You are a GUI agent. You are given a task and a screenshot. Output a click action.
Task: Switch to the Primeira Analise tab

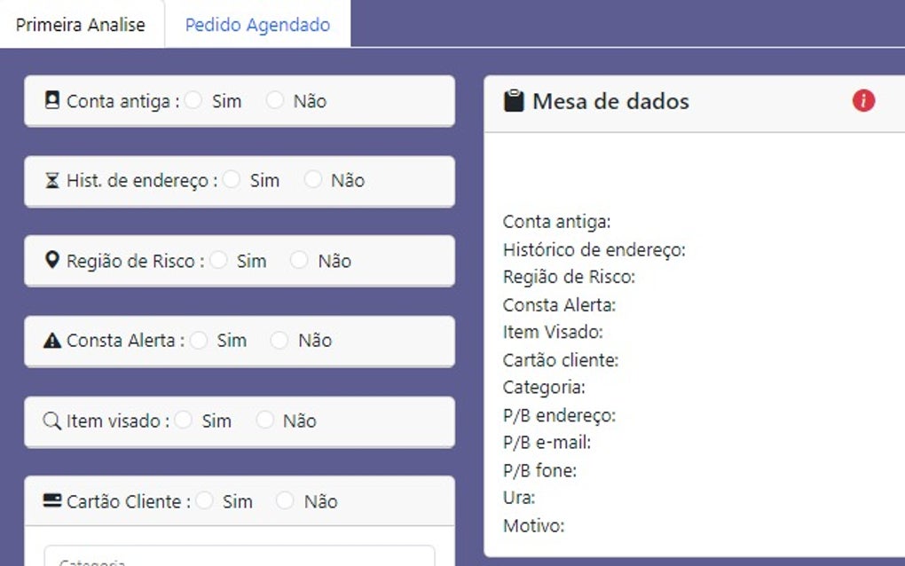[x=82, y=24]
